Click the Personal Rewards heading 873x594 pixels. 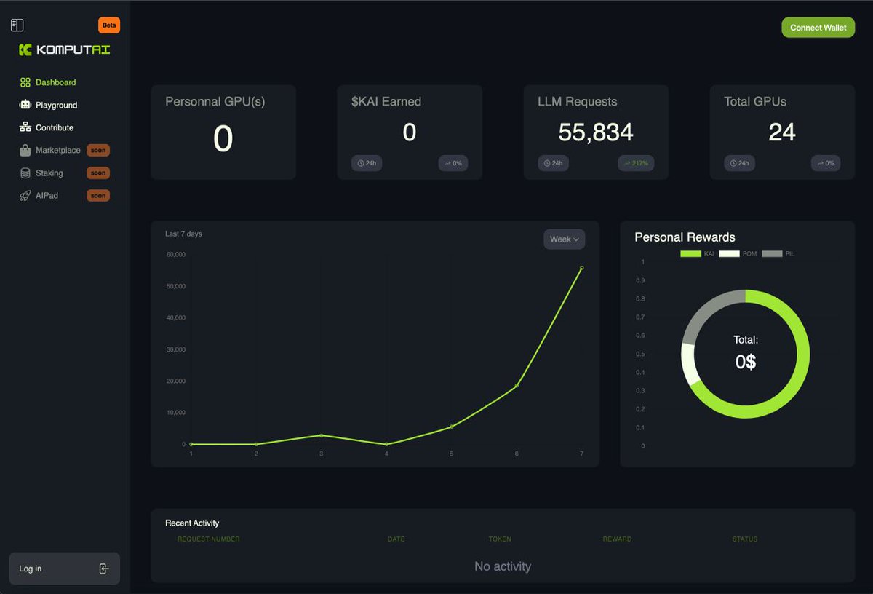(685, 237)
